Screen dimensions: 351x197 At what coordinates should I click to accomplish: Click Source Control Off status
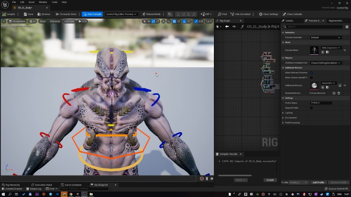click(x=336, y=189)
